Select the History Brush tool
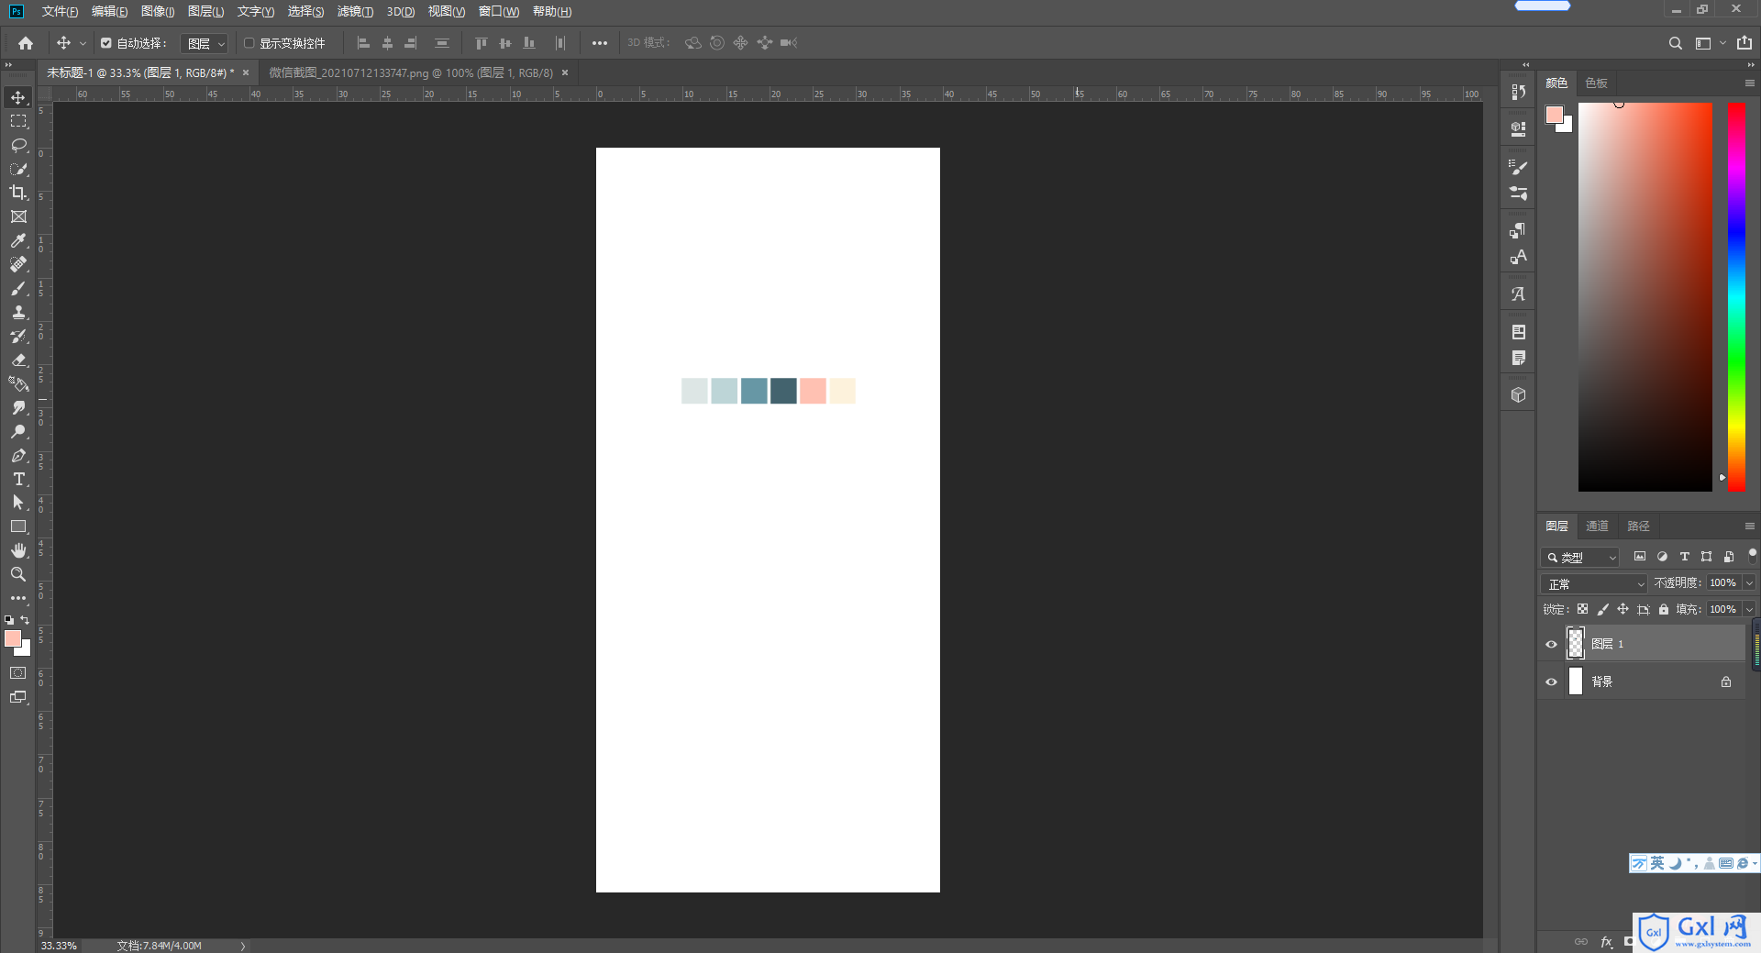 [18, 336]
